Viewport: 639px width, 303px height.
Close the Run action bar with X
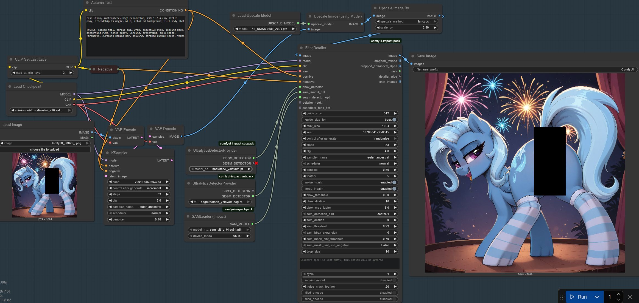(630, 297)
